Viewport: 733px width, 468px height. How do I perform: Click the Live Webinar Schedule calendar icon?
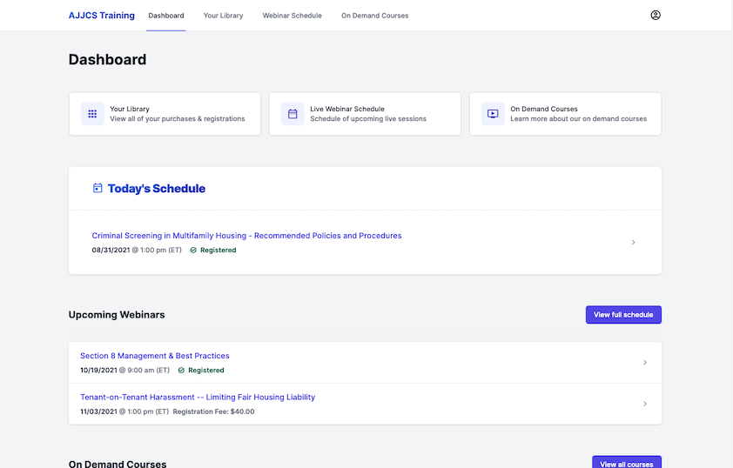pyautogui.click(x=293, y=114)
